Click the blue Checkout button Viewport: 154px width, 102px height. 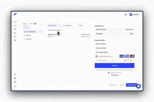[114, 66]
